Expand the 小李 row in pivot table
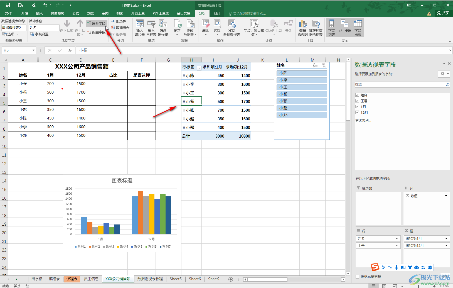 pos(184,84)
